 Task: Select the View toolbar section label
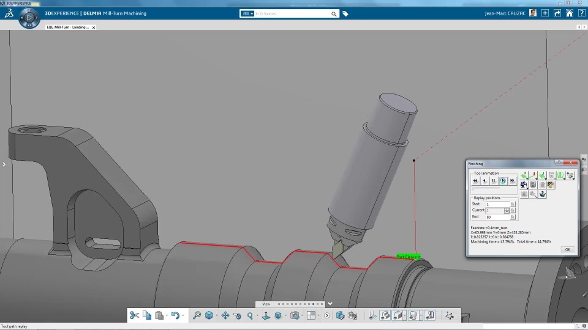[x=266, y=304]
